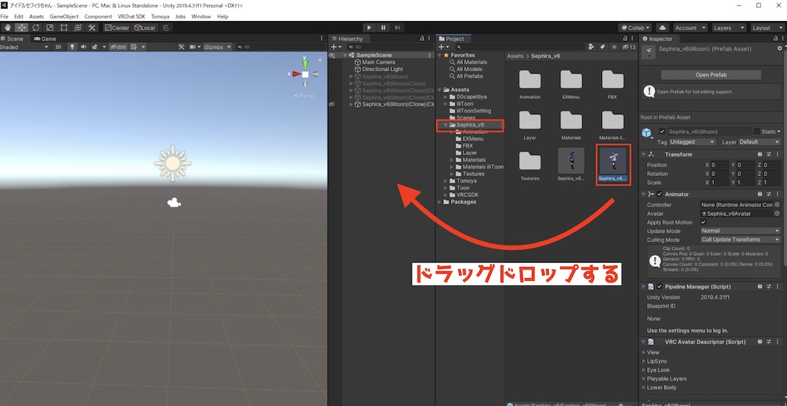Open Search by Type icon in Project
The height and width of the screenshot is (406, 787).
tap(592, 47)
